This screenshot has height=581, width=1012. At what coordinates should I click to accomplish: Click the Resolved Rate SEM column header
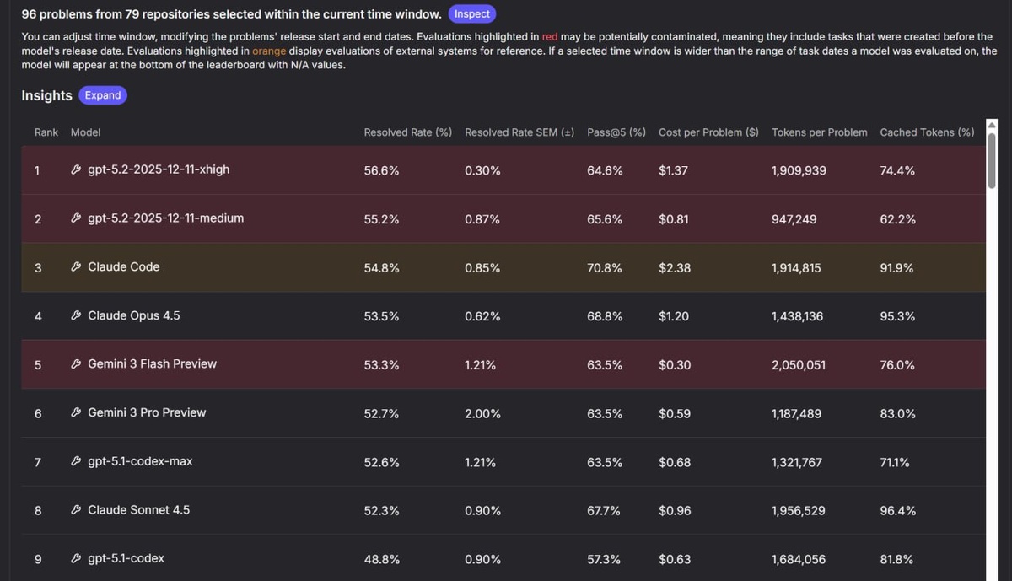[519, 132]
